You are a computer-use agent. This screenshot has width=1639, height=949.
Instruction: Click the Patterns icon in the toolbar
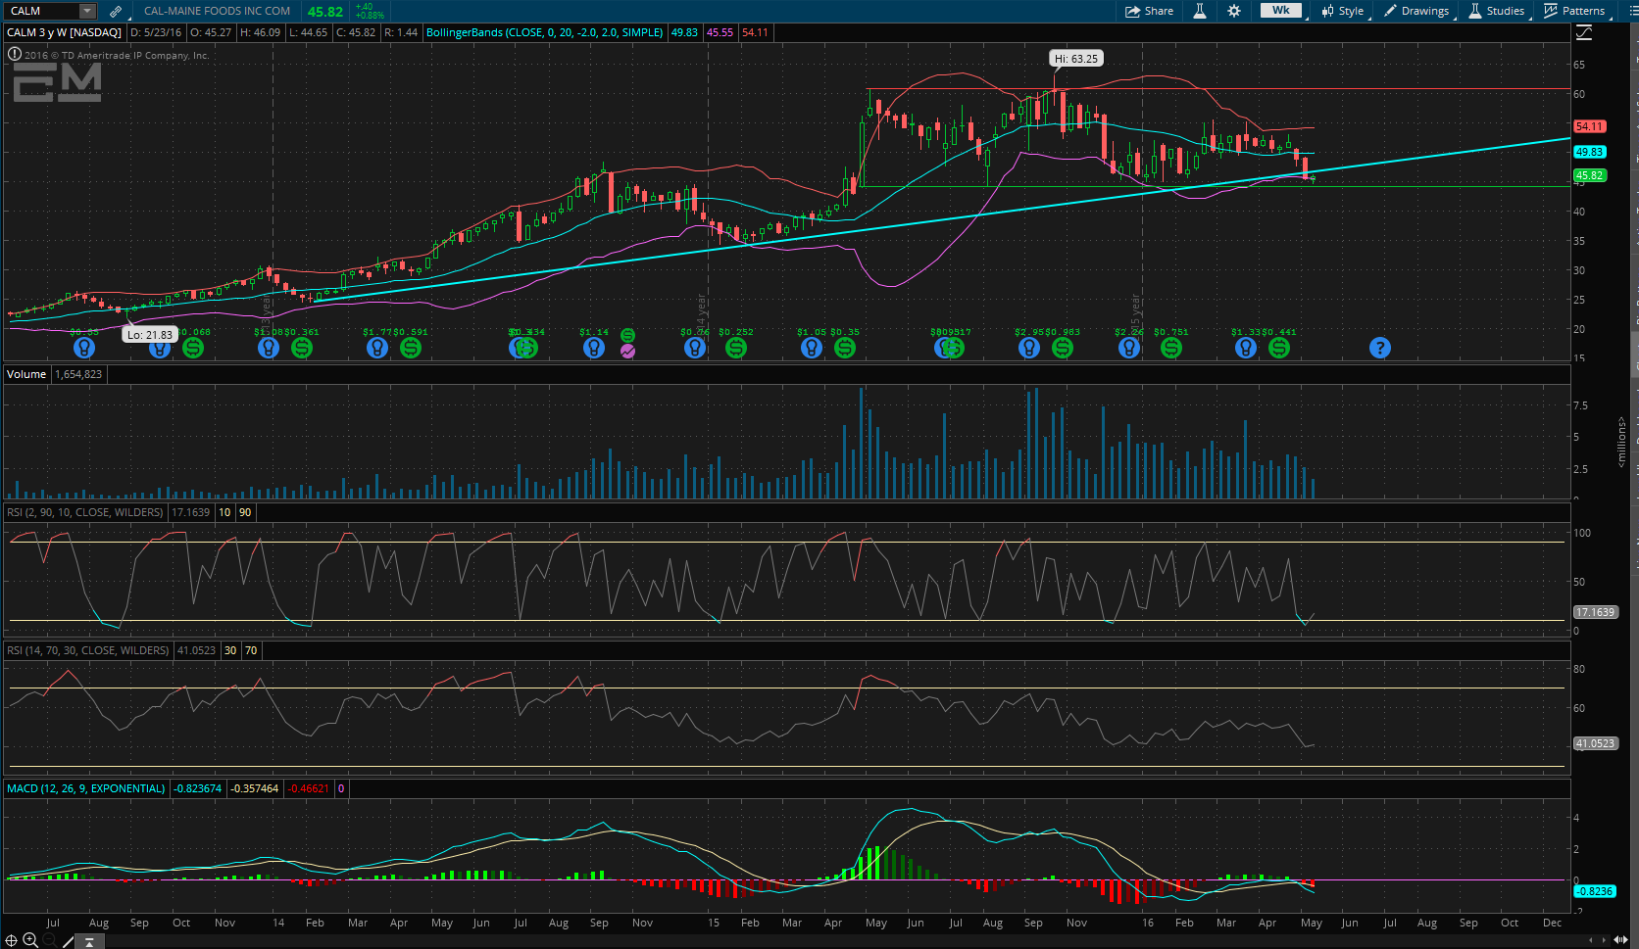(x=1575, y=11)
